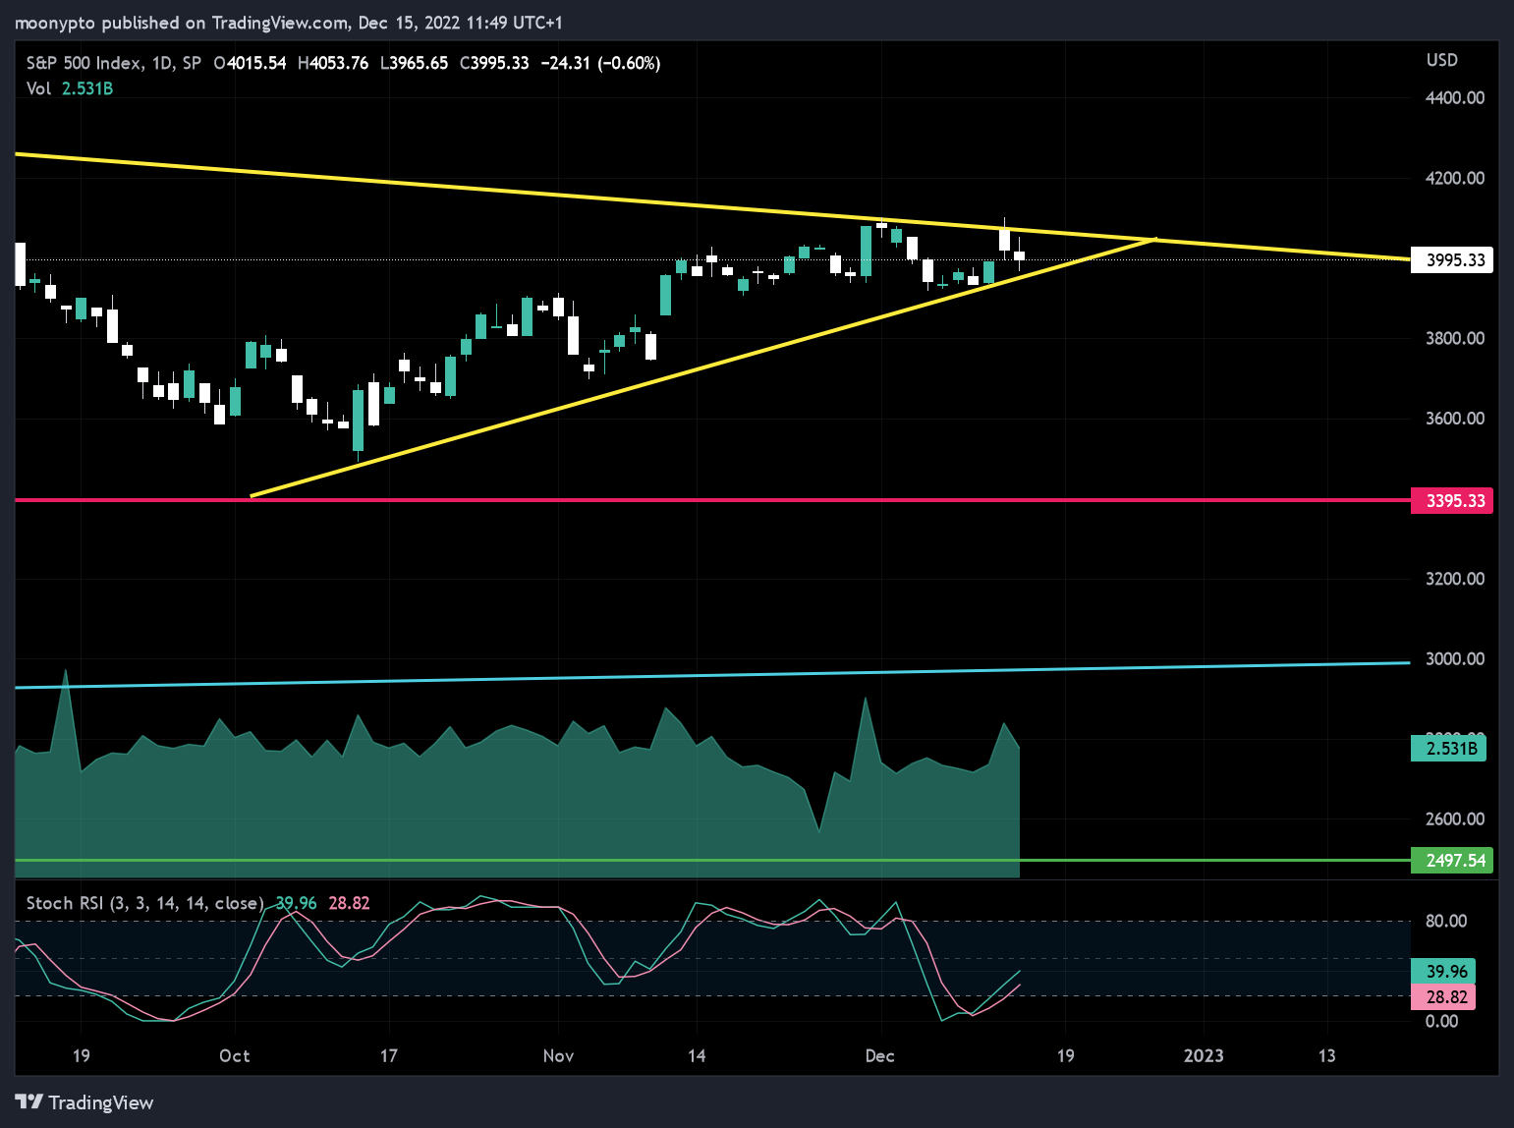This screenshot has width=1514, height=1128.
Task: Click the Stoch RSI 39.96 legend value
Action: 297,903
